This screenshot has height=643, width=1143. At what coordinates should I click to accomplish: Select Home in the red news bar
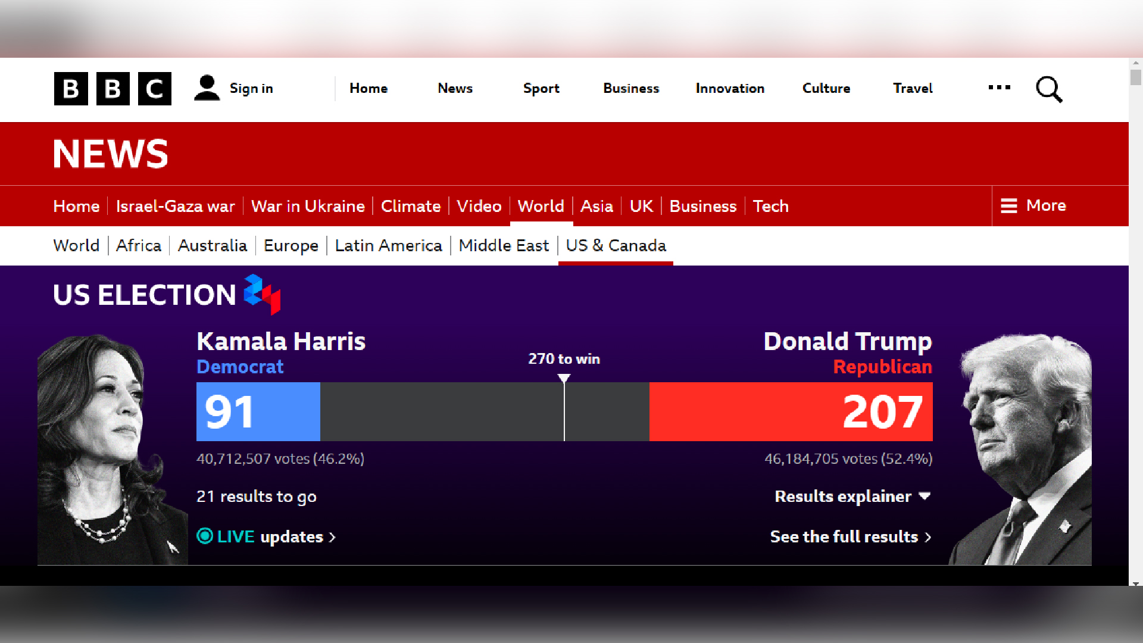pos(76,206)
